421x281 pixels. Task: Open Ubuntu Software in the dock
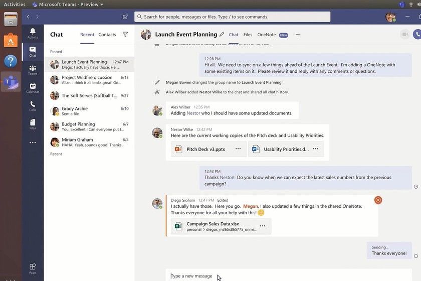coord(11,40)
